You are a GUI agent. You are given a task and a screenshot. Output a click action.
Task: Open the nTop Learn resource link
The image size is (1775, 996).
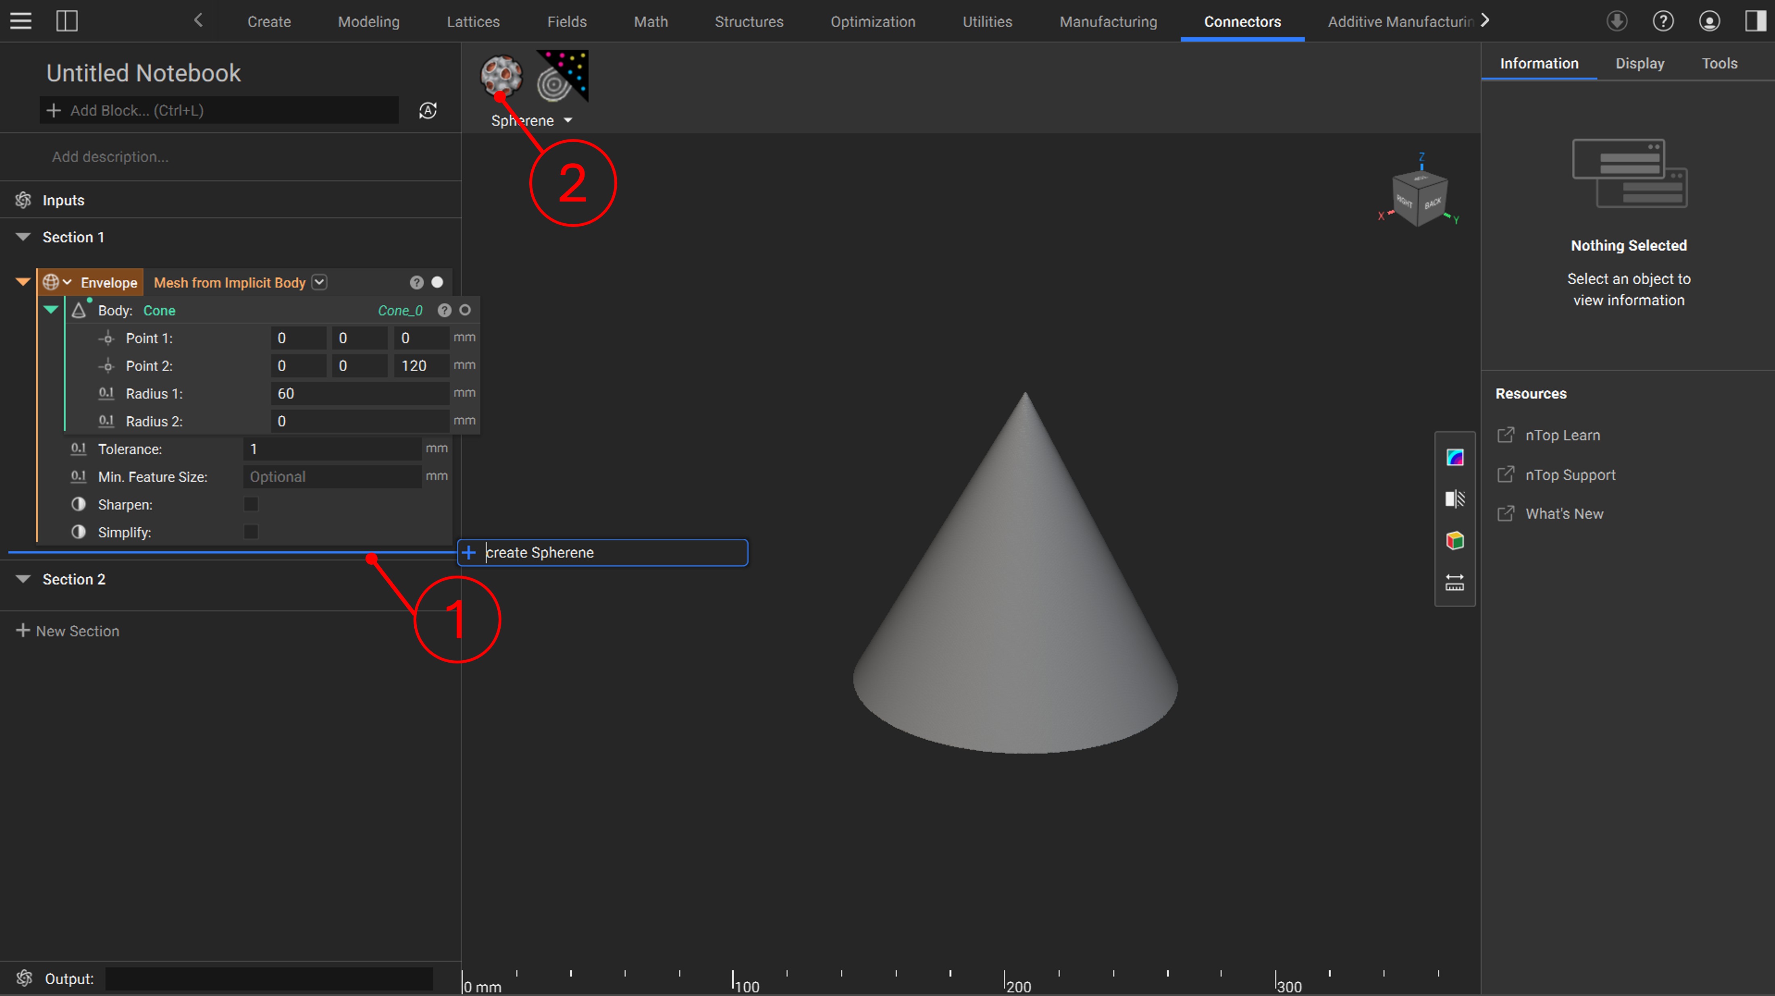[1562, 435]
